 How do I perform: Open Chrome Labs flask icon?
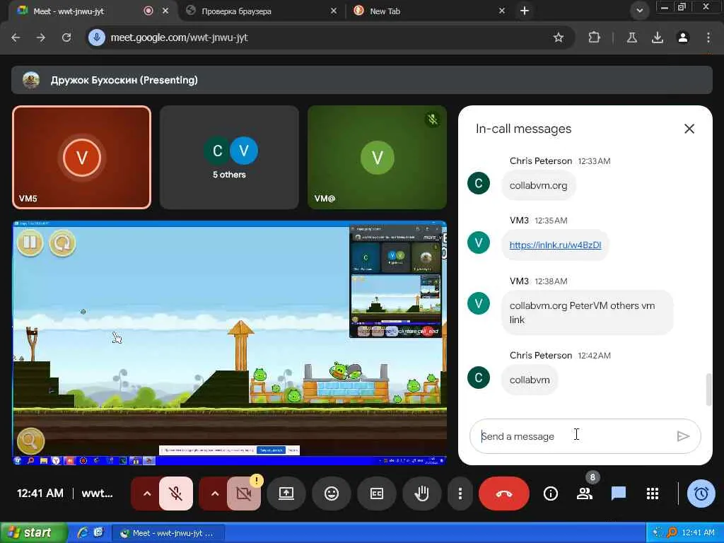tap(631, 37)
